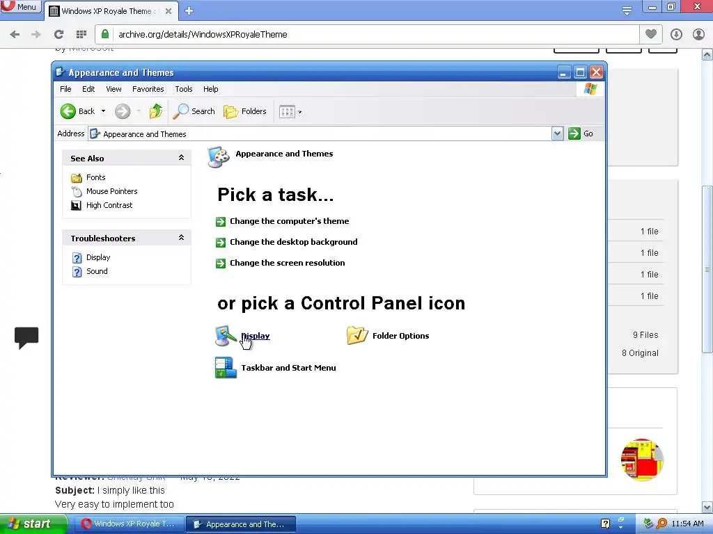Click the Appearance and Themes palette icon
Viewport: 713px width, 534px height.
[219, 157]
